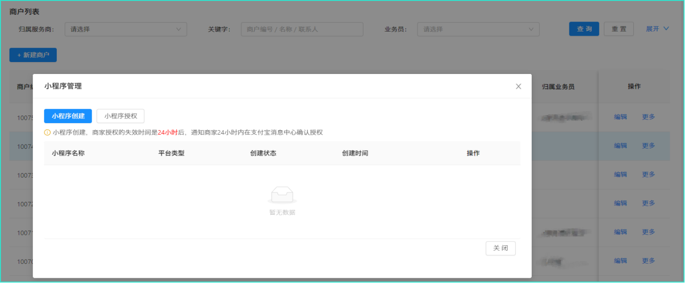The height and width of the screenshot is (283, 685).
Task: Open 更多 in the 10071 merchant row
Action: tap(648, 232)
